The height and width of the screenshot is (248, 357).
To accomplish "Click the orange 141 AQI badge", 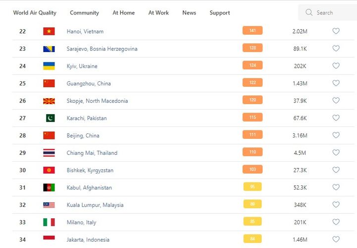I will pos(253,31).
